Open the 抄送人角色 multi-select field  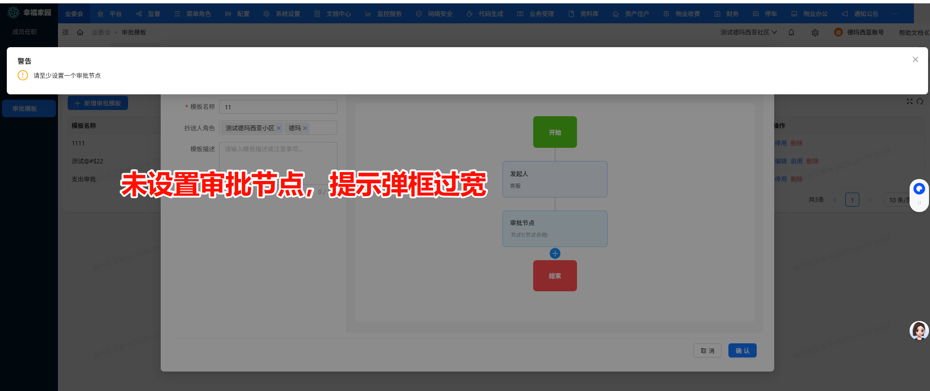pos(278,128)
